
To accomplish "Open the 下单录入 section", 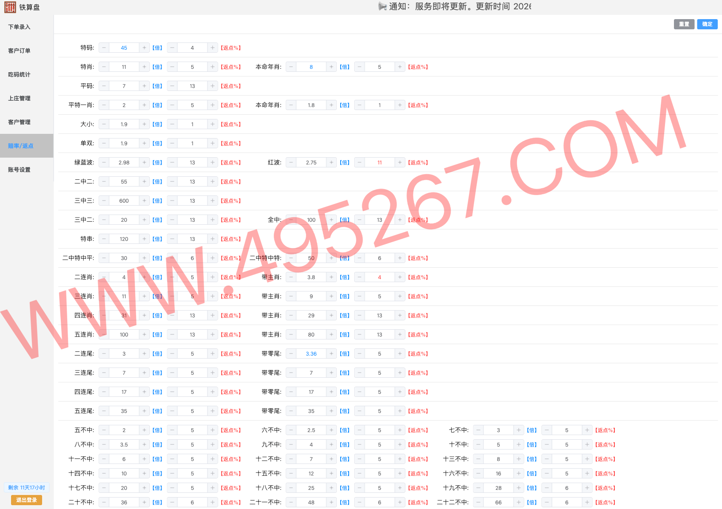I will pyautogui.click(x=19, y=27).
